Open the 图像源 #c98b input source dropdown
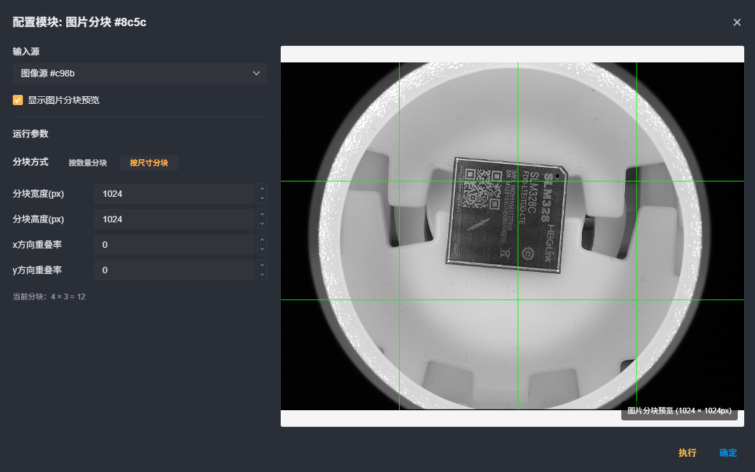The width and height of the screenshot is (755, 472). [x=139, y=73]
